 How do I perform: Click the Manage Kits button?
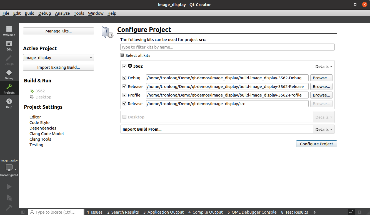tap(59, 31)
